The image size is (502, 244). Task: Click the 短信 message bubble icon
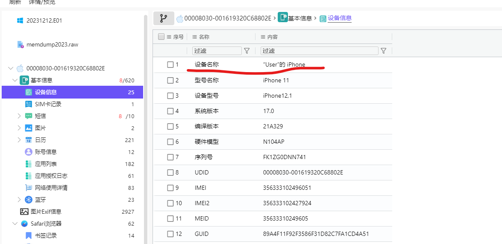[x=29, y=116]
